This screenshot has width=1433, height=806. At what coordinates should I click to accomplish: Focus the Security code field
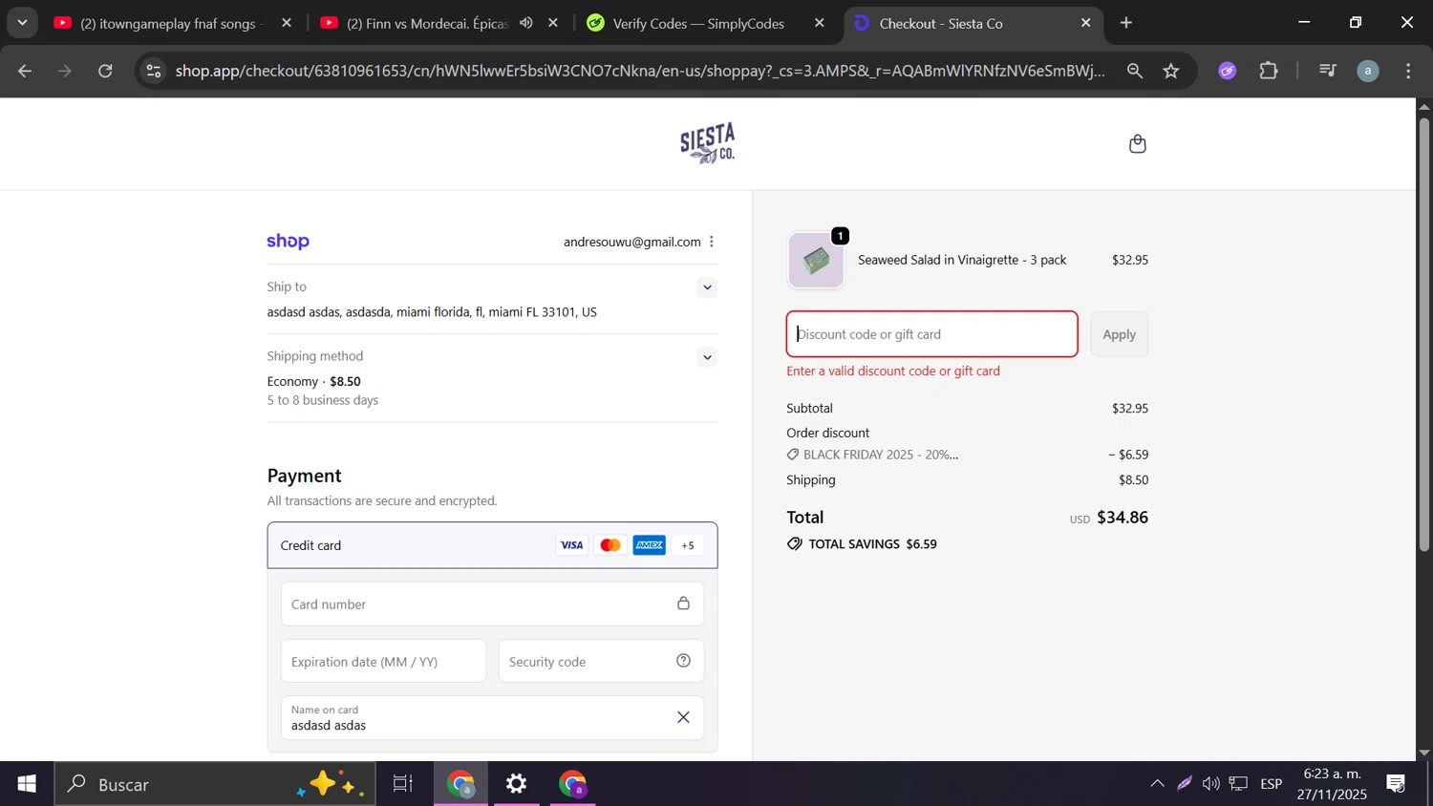click(601, 661)
